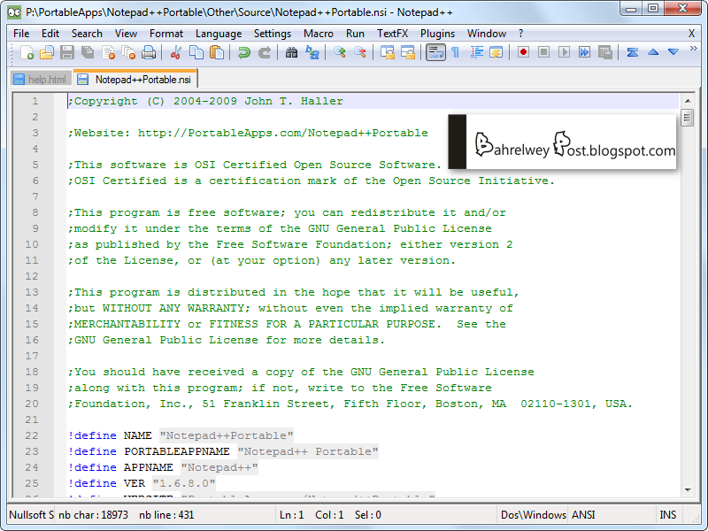
Task: Print the document using printer icon
Action: (149, 53)
